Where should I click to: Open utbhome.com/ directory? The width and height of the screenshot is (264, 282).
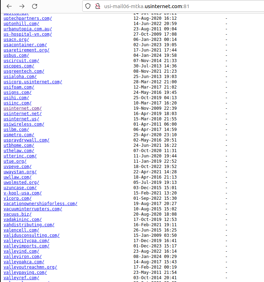(x=19, y=145)
